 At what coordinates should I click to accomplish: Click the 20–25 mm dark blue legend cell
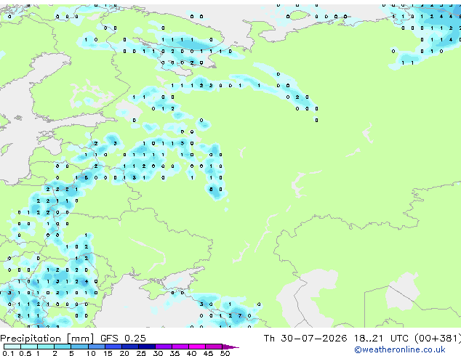129,347
